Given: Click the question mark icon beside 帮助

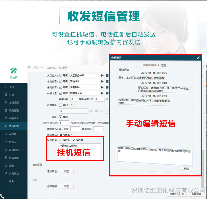Looking at the screenshot, I should coord(6,181).
